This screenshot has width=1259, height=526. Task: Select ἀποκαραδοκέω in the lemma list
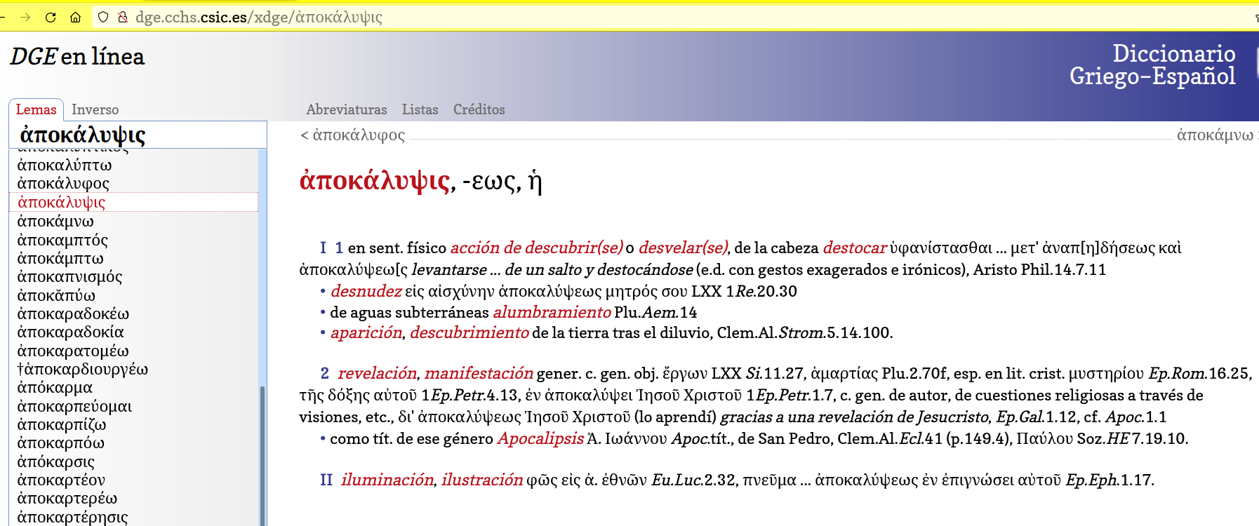(x=73, y=313)
